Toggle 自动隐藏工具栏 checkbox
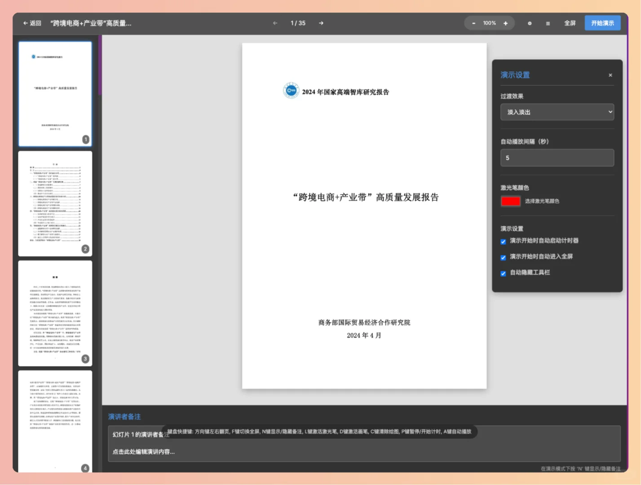 point(503,273)
